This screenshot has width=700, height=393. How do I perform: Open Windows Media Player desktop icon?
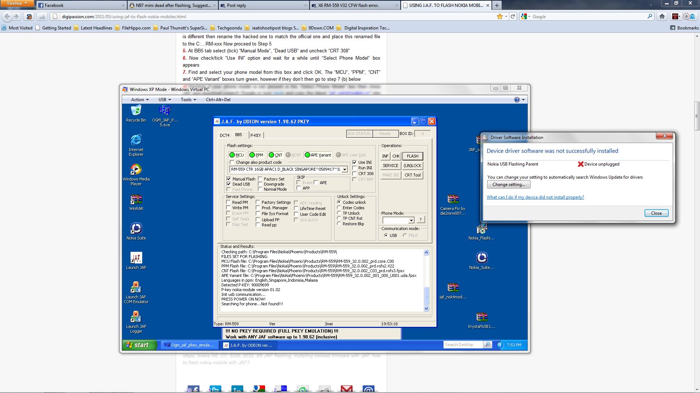click(x=136, y=175)
